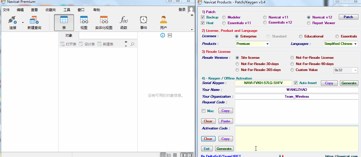Click the object information (i) icon

163,35
